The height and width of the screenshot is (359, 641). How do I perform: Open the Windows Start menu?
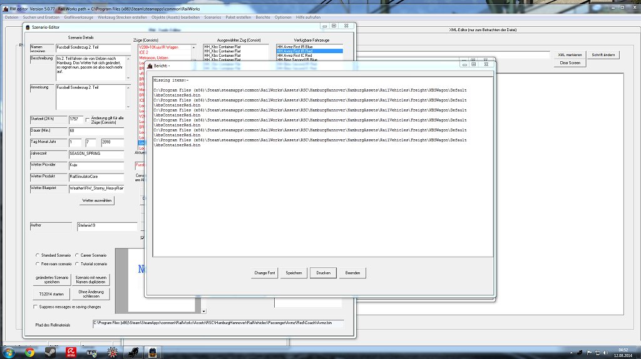click(x=8, y=352)
